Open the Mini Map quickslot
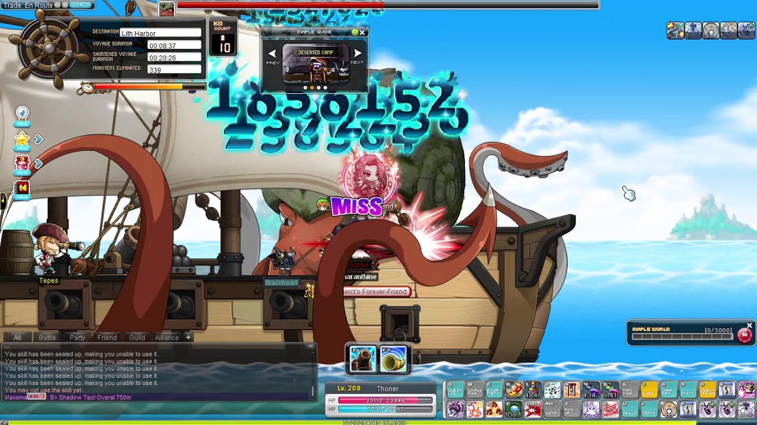The width and height of the screenshot is (757, 425). 630,390
